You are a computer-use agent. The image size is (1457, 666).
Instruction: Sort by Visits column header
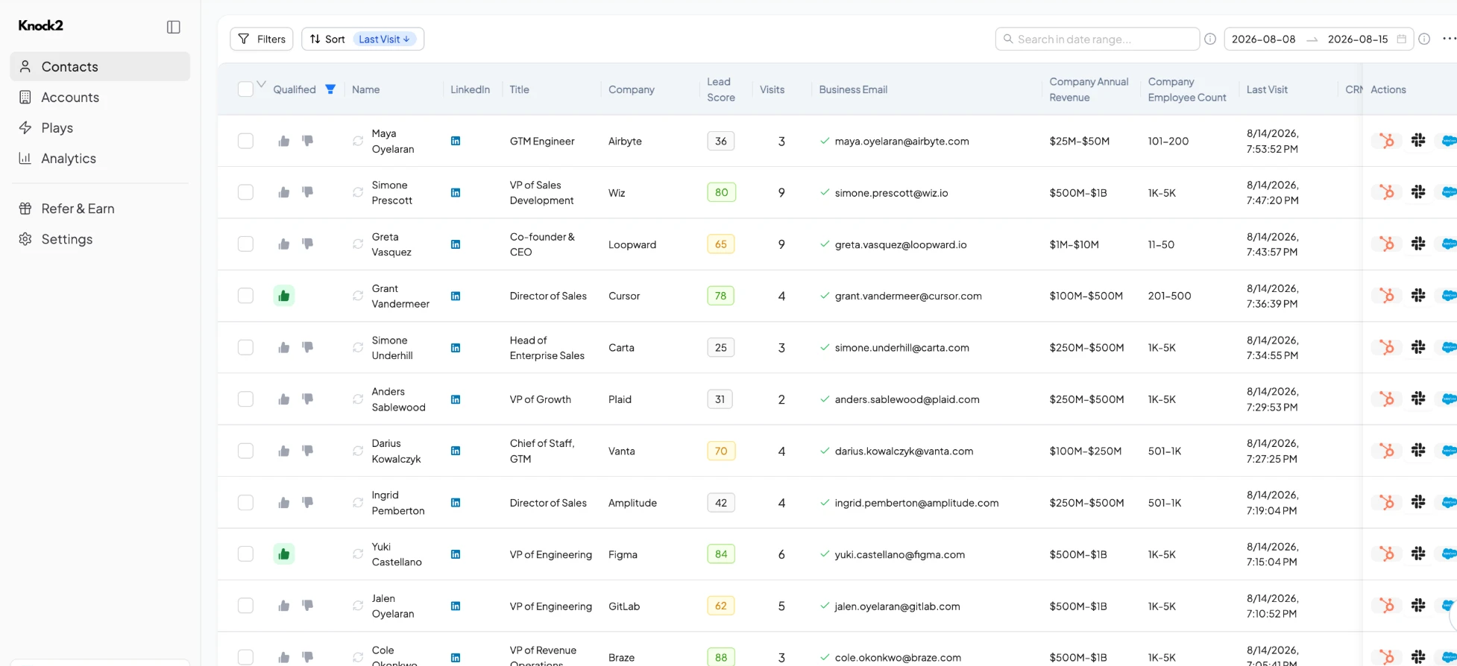point(772,89)
